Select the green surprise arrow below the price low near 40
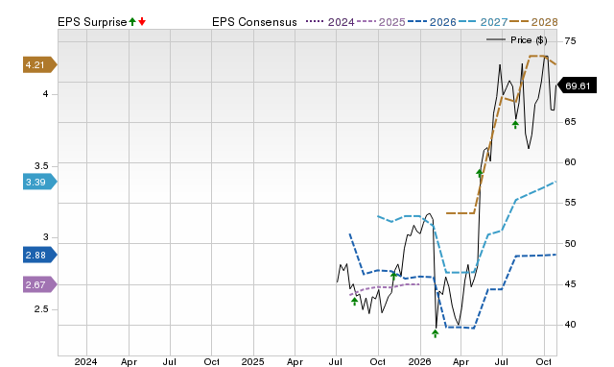The width and height of the screenshot is (614, 367). pos(435,333)
